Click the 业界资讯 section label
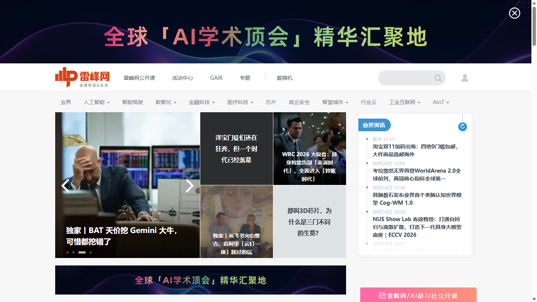537x302 pixels. point(374,125)
